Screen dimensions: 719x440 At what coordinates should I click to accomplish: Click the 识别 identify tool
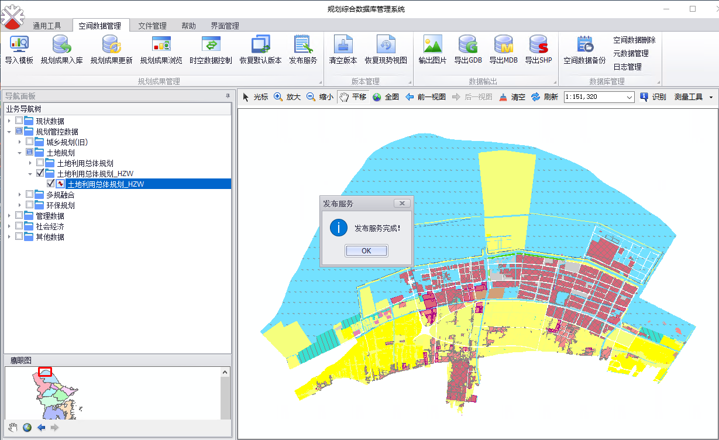tap(653, 97)
